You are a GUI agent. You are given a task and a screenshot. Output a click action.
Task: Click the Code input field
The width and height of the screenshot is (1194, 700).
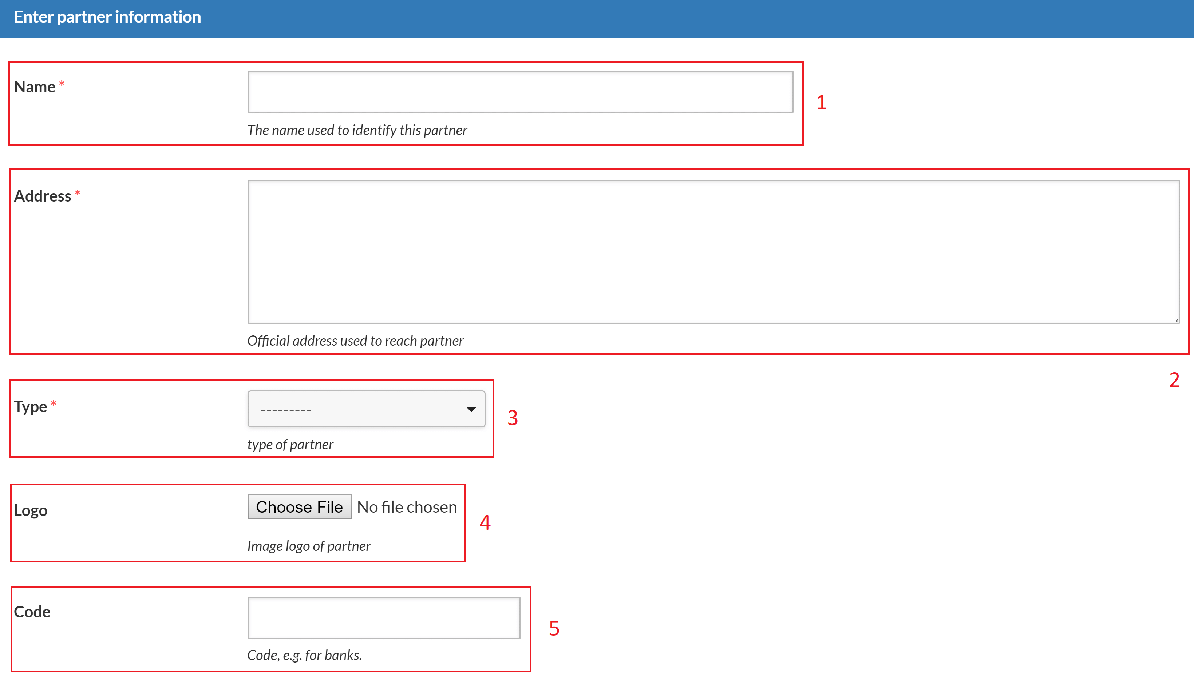(383, 617)
